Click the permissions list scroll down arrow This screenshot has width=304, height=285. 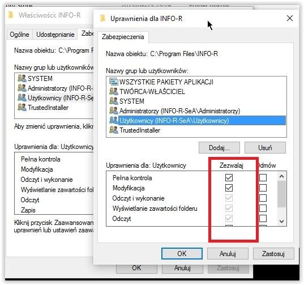click(282, 221)
